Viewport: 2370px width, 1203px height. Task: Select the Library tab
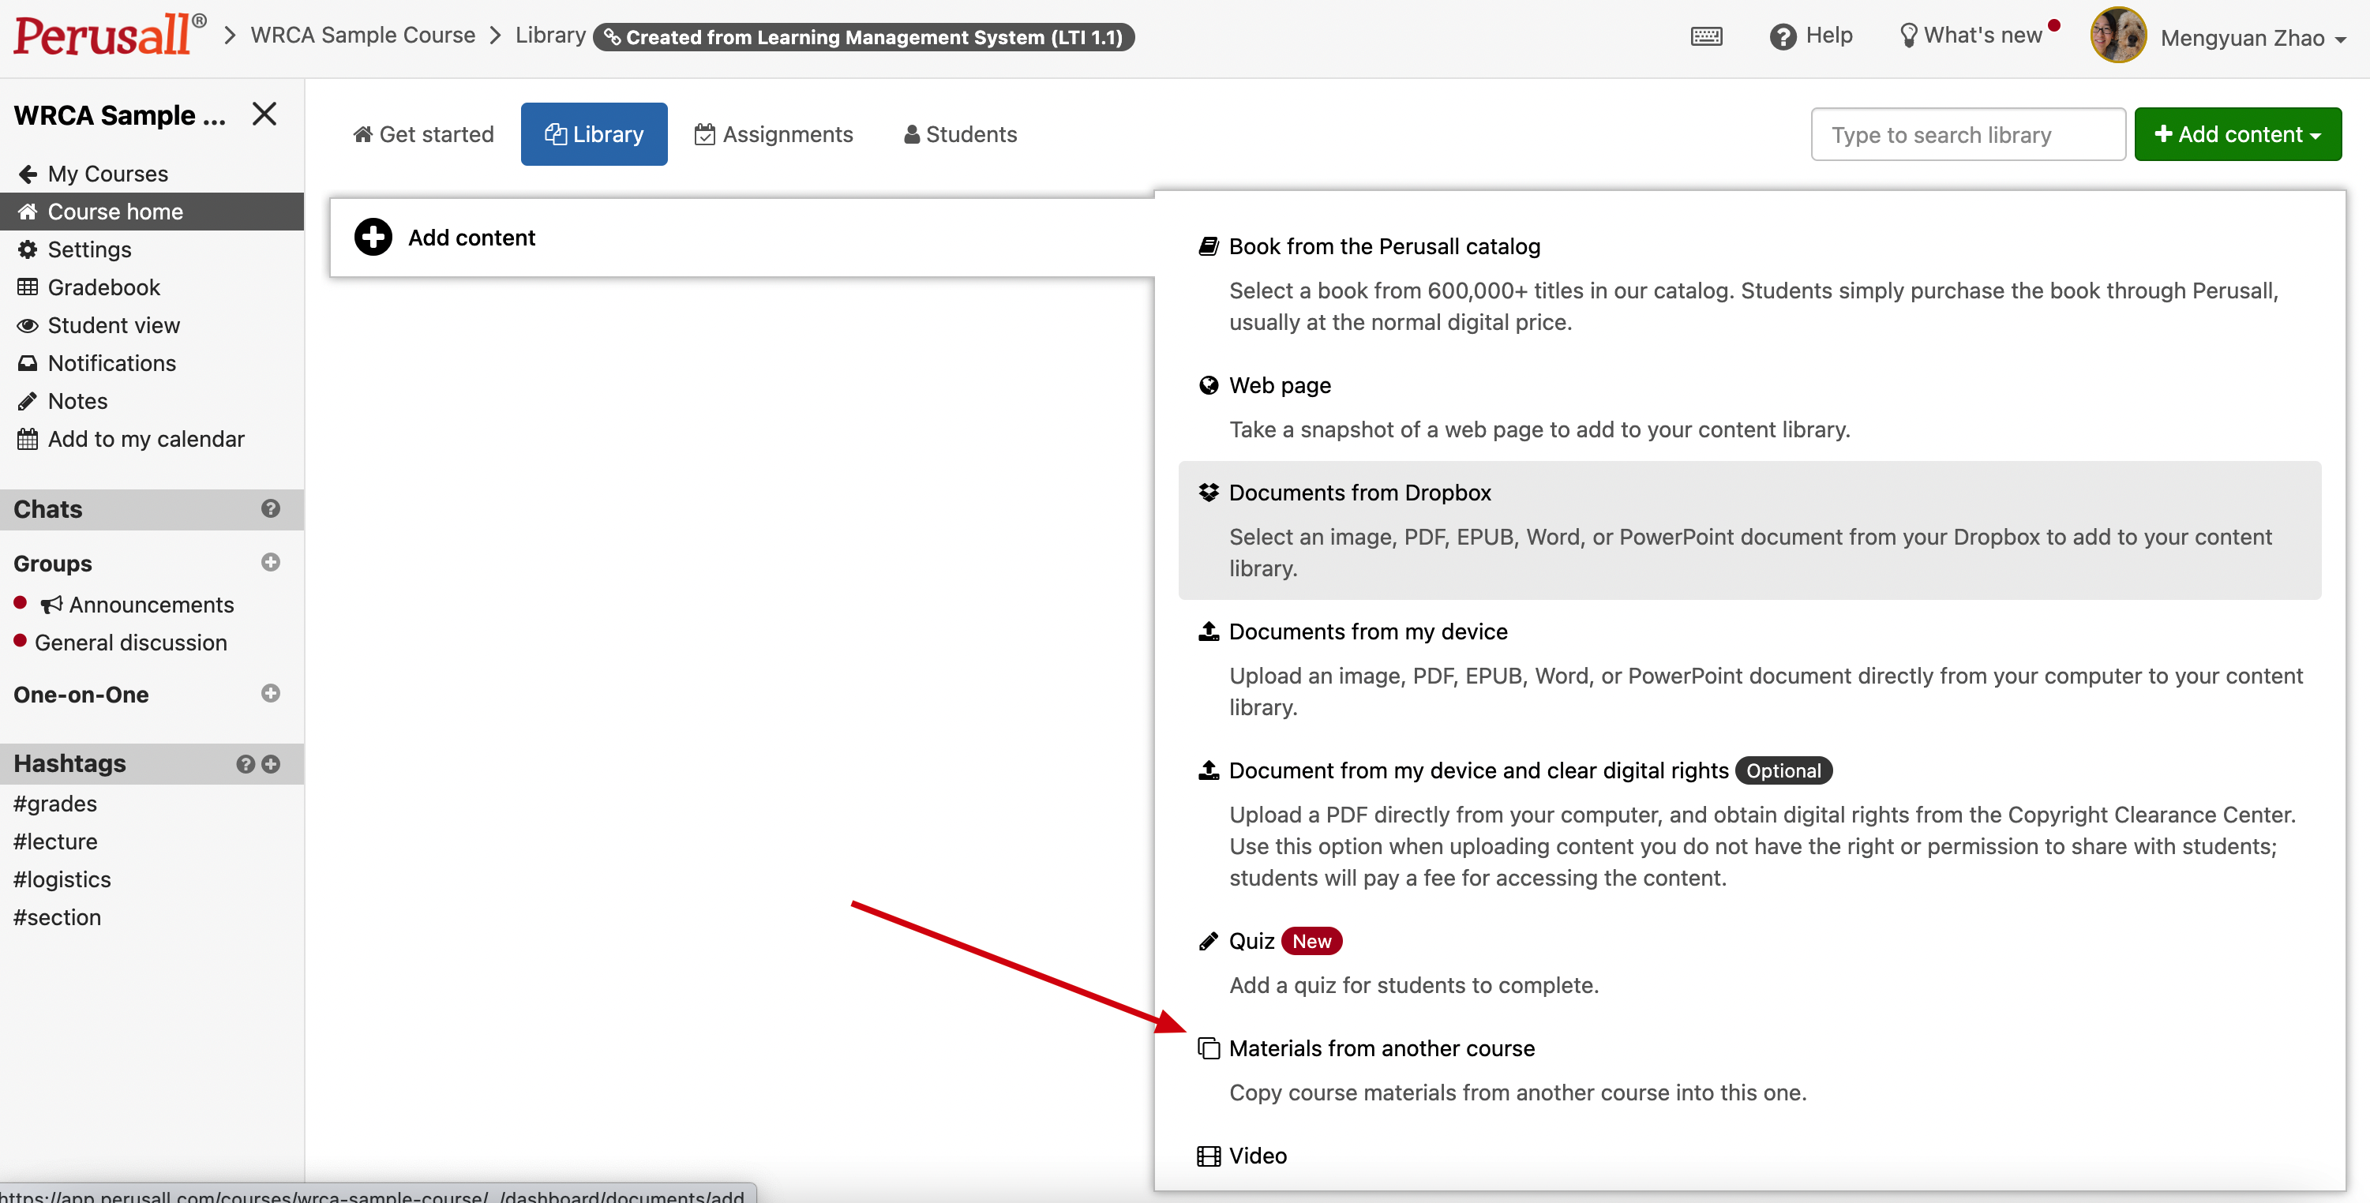coord(594,134)
